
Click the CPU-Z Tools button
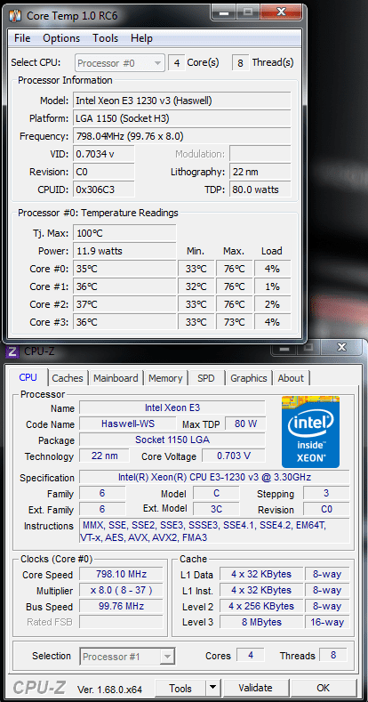(x=180, y=688)
